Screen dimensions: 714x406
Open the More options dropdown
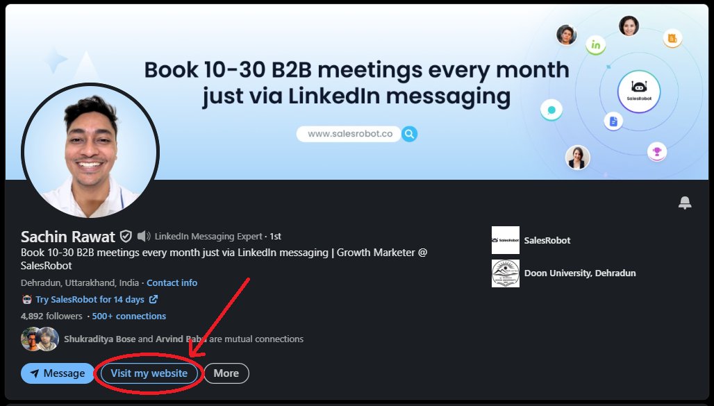(226, 373)
